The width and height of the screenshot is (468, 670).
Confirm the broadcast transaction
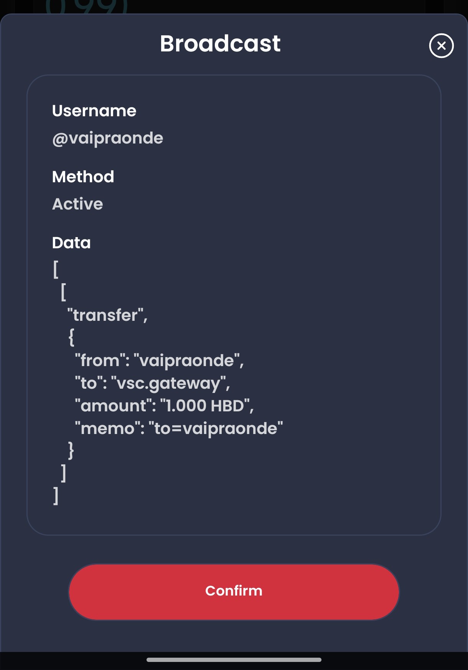234,592
